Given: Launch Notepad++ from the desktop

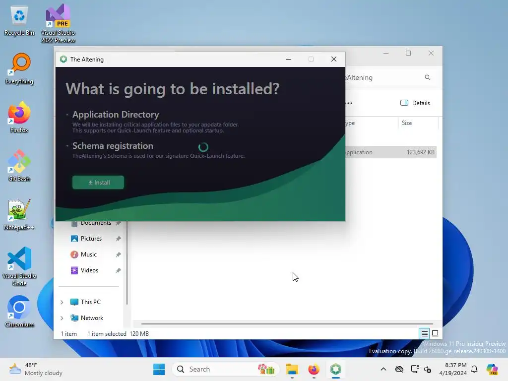Looking at the screenshot, I should click(19, 214).
